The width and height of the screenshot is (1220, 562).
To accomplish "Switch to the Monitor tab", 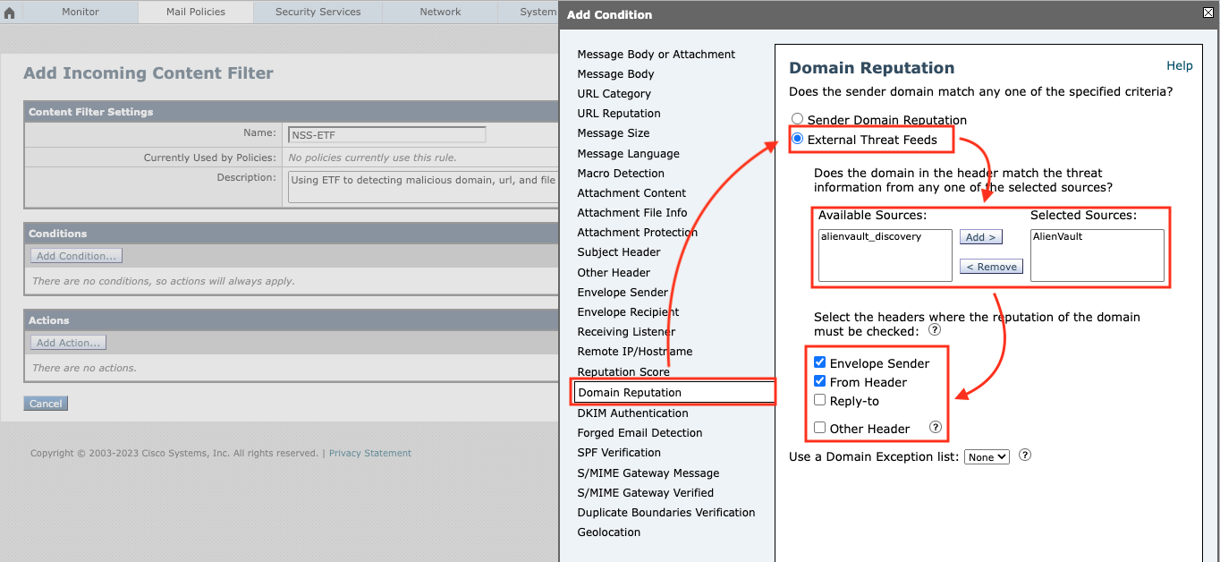I will pyautogui.click(x=80, y=12).
